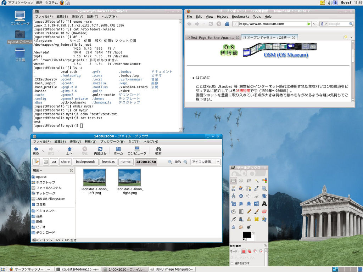Select the Free Select lasso tool

249,181
